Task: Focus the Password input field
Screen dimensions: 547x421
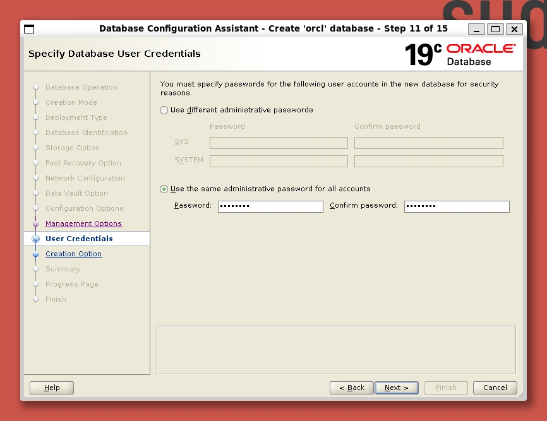Action: (x=270, y=206)
